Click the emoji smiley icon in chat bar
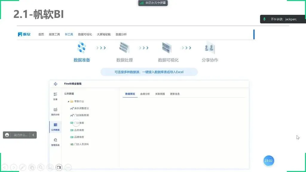This screenshot has height=172, width=306. (x=7, y=135)
